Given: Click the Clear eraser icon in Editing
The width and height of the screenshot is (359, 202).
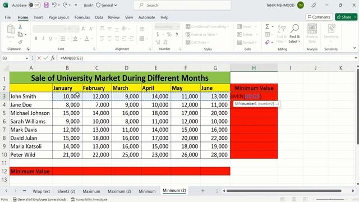Looking at the screenshot, I should (267, 42).
